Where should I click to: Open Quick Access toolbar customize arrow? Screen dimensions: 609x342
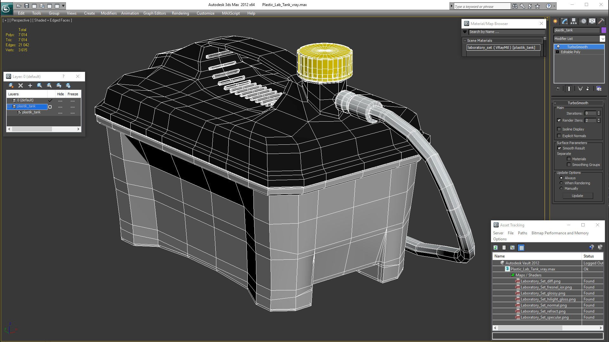click(63, 6)
